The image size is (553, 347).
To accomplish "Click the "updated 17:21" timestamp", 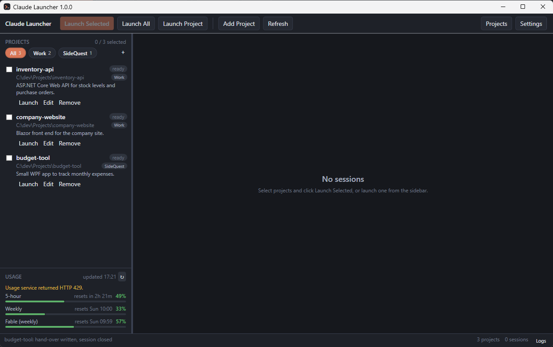I will pos(99,277).
